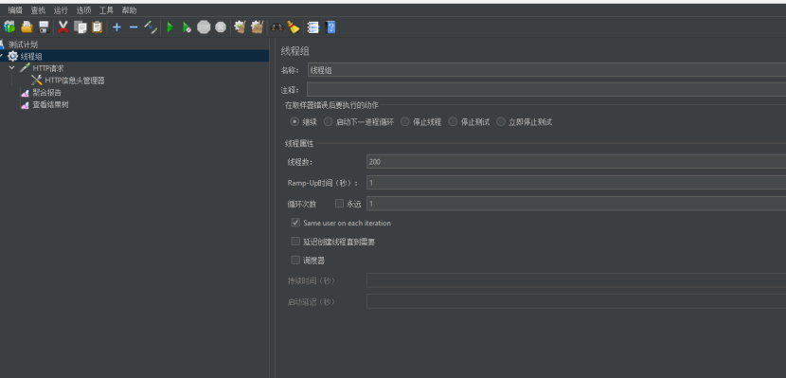
Task: Click the Ramp-Up时间 field
Action: click(x=576, y=183)
